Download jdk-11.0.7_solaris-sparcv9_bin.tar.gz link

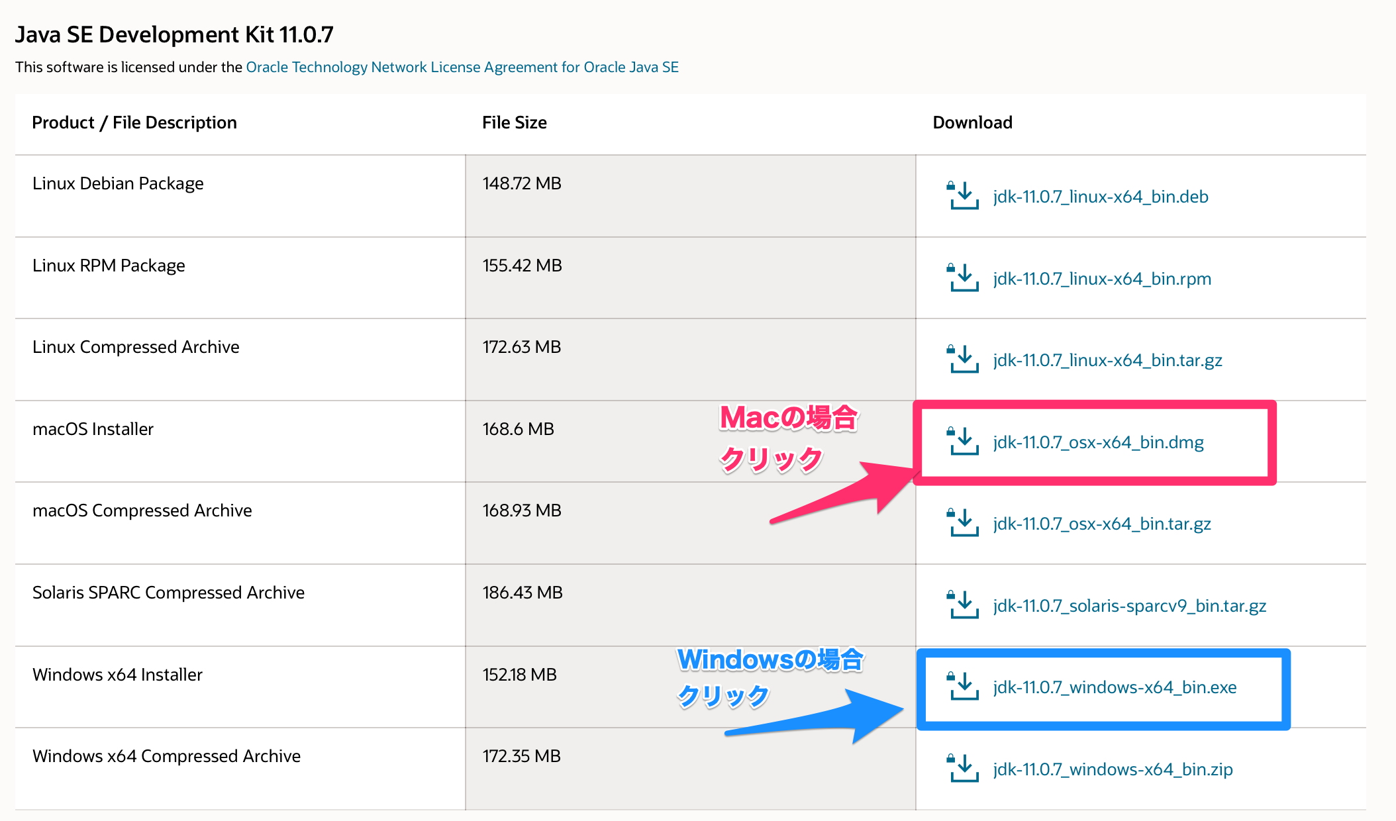pyautogui.click(x=1130, y=606)
